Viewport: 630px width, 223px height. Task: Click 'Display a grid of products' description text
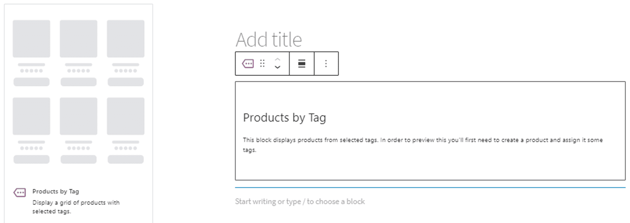[x=76, y=203]
